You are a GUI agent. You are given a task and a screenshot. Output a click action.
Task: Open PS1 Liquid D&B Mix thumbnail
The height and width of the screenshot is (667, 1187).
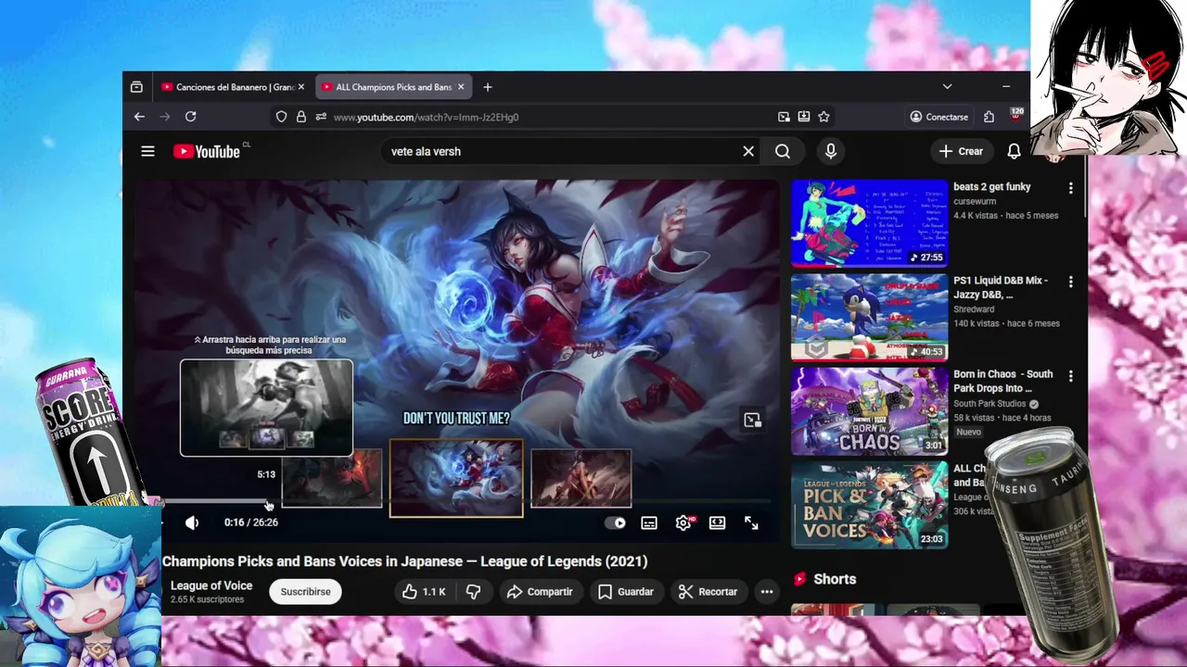pyautogui.click(x=869, y=317)
